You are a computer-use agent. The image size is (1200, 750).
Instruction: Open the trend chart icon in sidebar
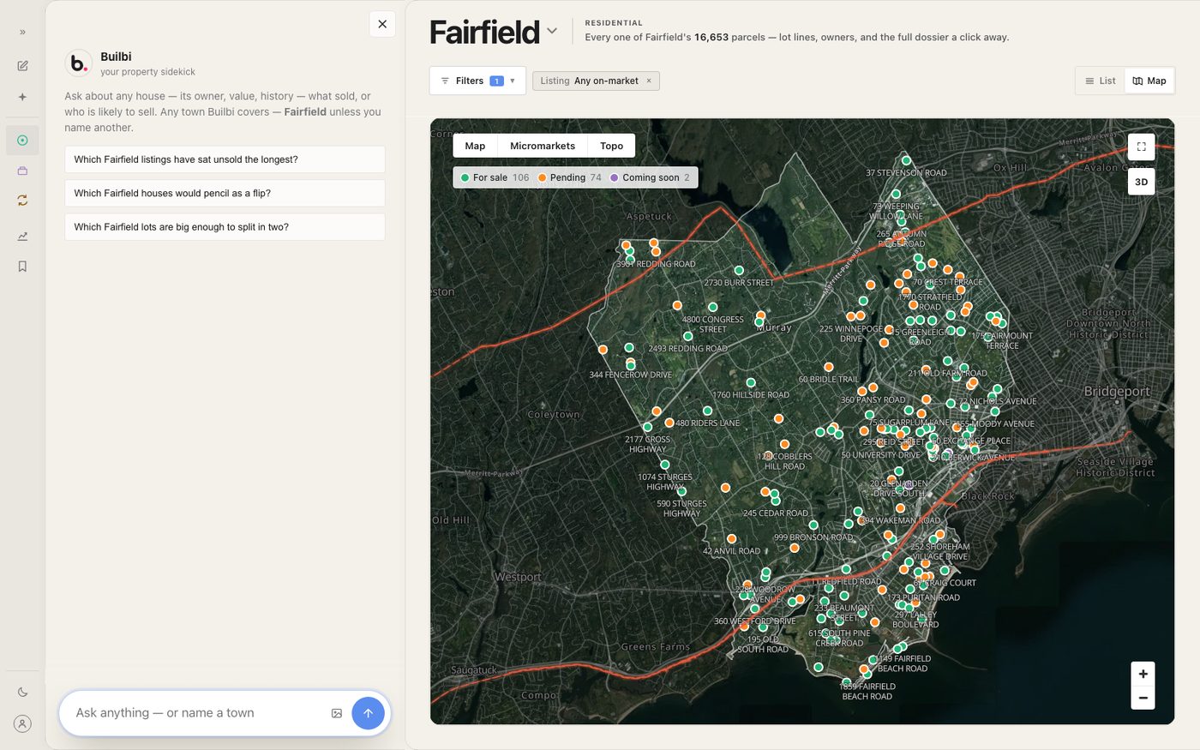[x=22, y=236]
